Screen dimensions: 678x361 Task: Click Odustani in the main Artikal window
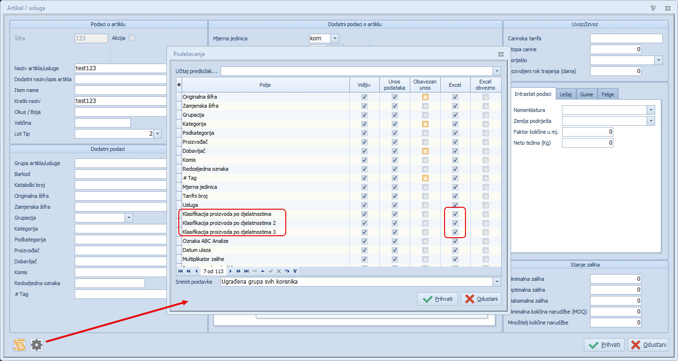point(648,345)
